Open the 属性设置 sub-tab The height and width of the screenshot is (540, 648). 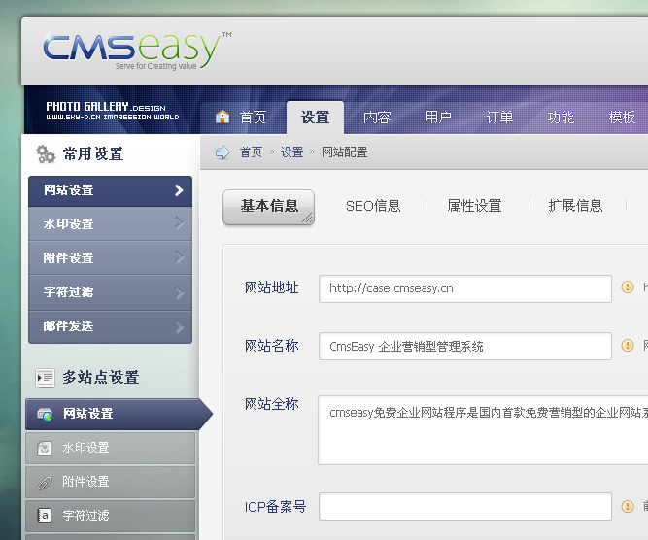tap(474, 206)
